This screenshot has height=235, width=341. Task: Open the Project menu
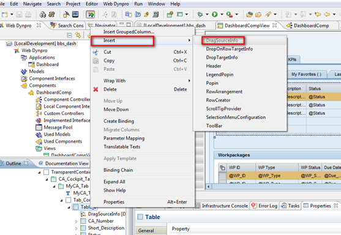coord(73,4)
